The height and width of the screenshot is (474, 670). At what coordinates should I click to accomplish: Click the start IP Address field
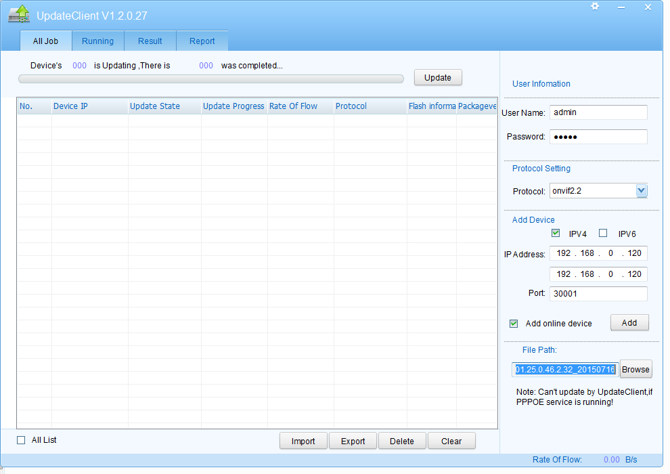tap(598, 253)
